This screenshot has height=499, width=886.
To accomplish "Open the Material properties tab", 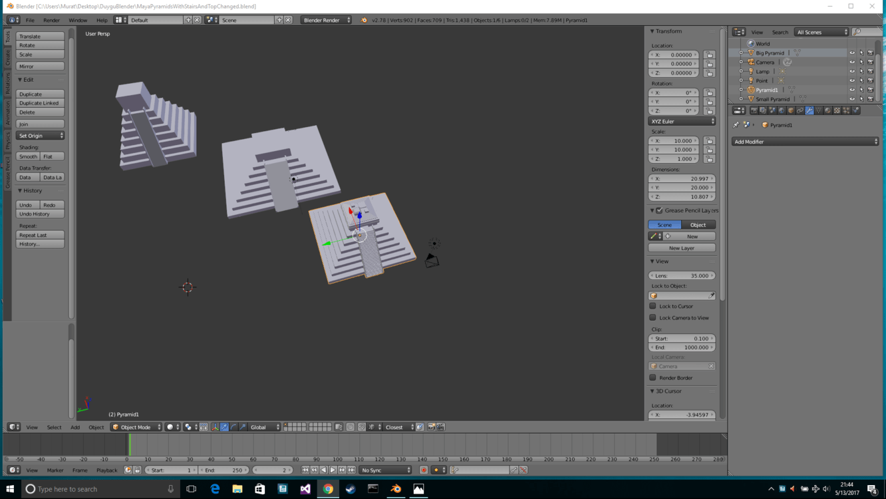I will (x=827, y=110).
